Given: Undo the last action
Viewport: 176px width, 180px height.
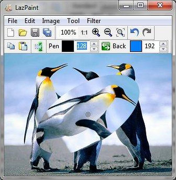Looking at the screenshot, I should click(134, 32).
